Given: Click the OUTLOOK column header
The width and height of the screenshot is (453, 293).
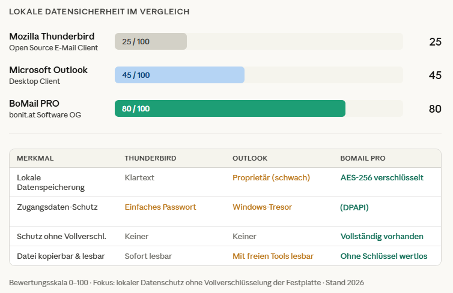Looking at the screenshot, I should [x=250, y=158].
